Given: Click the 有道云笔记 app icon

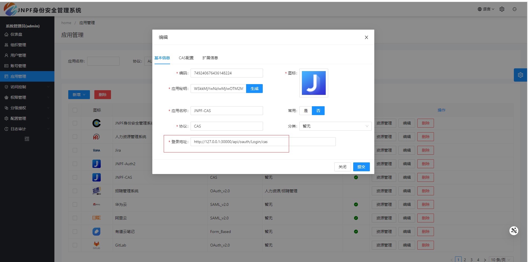Looking at the screenshot, I should click(96, 232).
